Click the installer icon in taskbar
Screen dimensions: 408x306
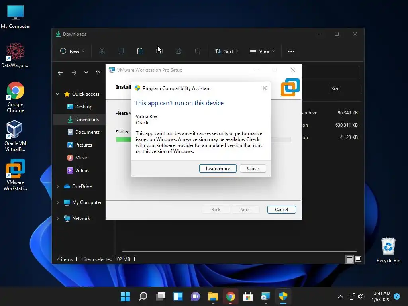(265, 296)
